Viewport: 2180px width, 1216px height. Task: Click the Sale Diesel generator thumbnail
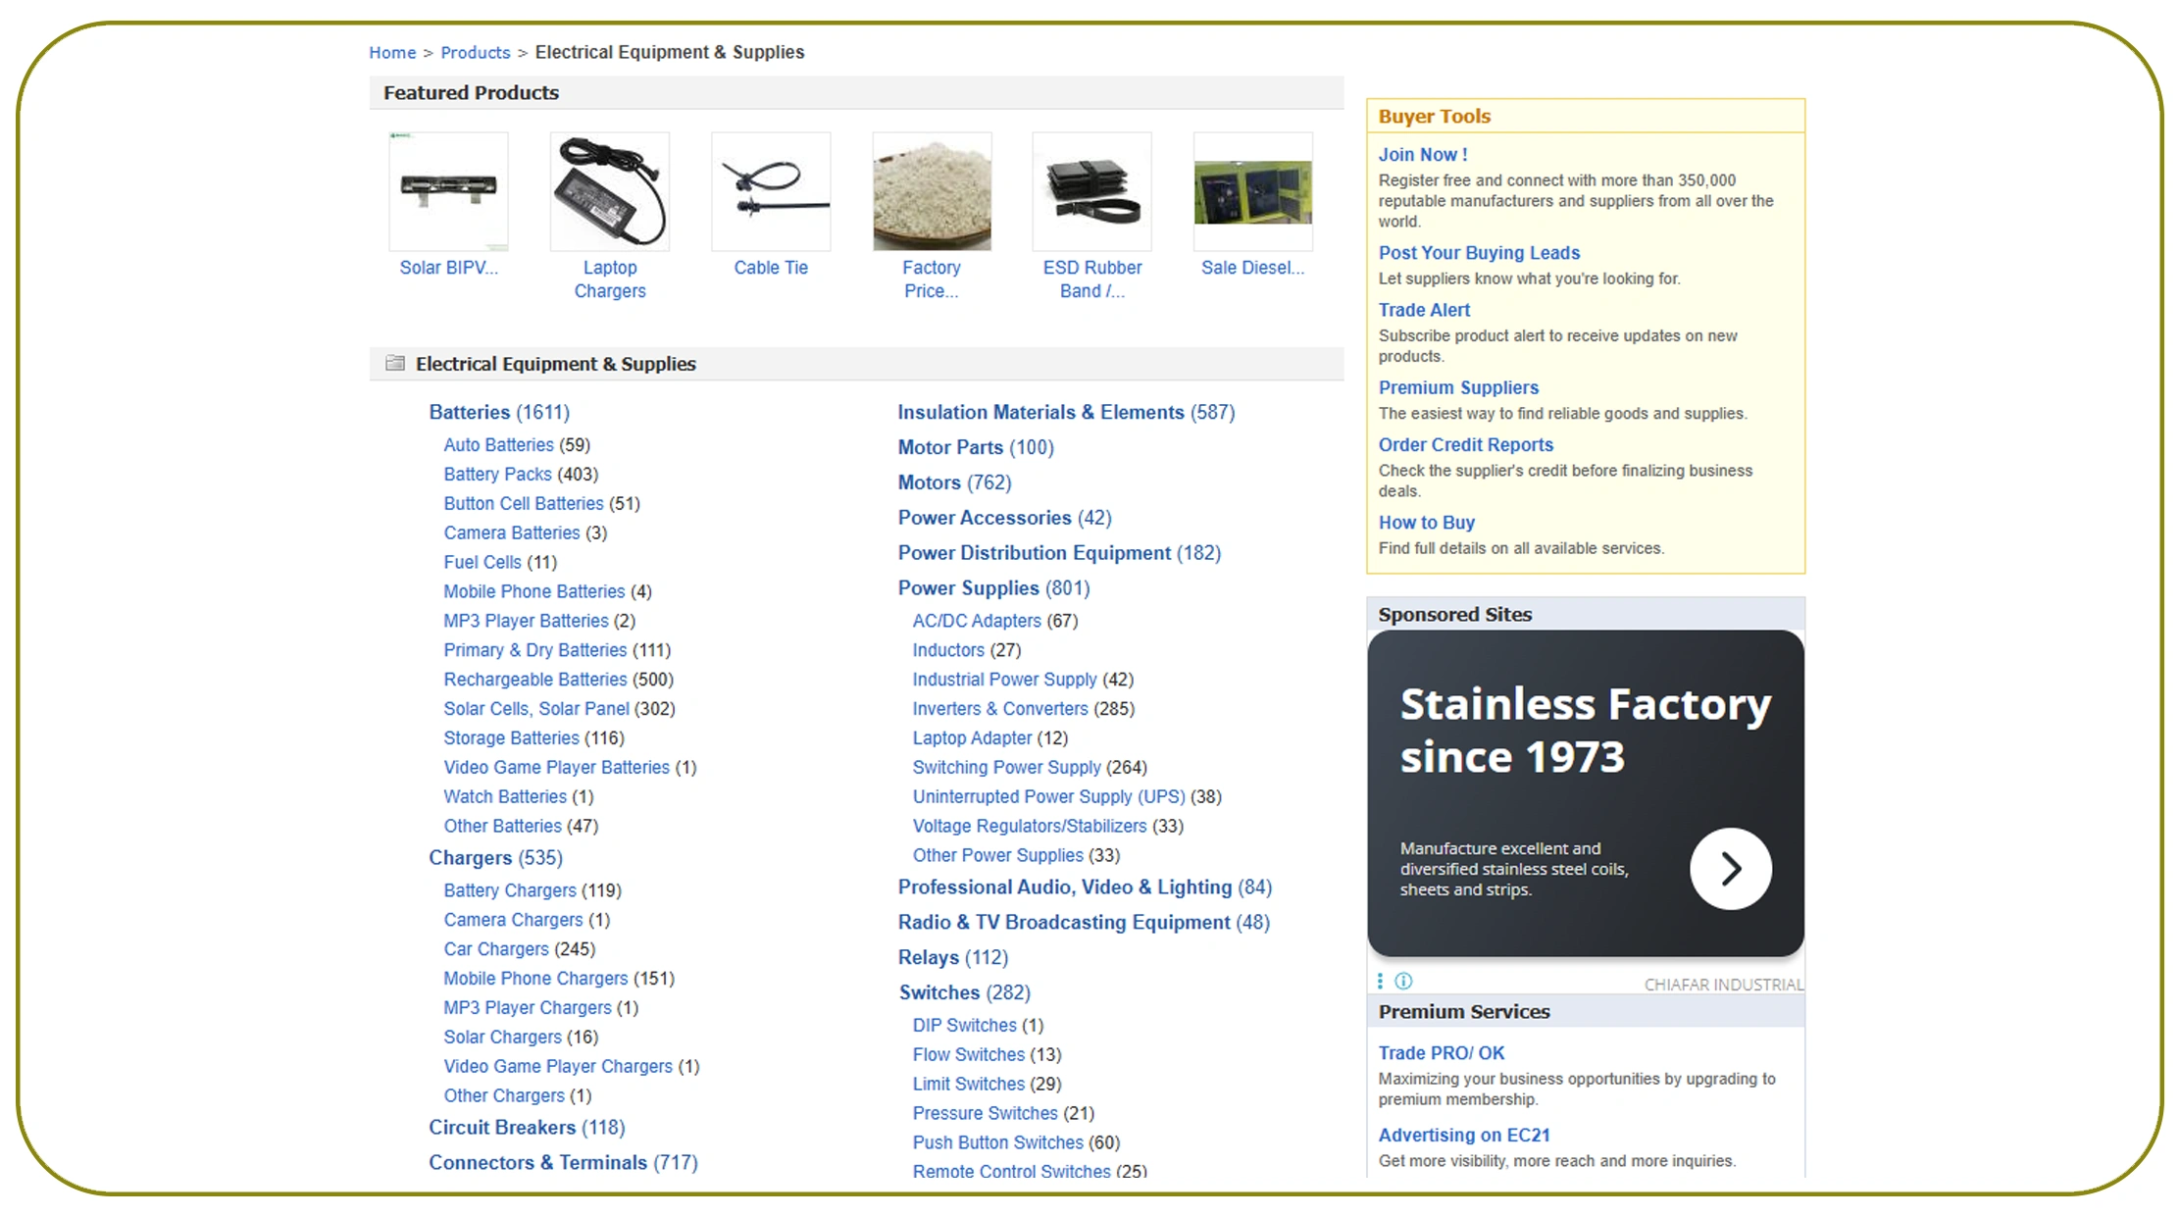click(1252, 191)
